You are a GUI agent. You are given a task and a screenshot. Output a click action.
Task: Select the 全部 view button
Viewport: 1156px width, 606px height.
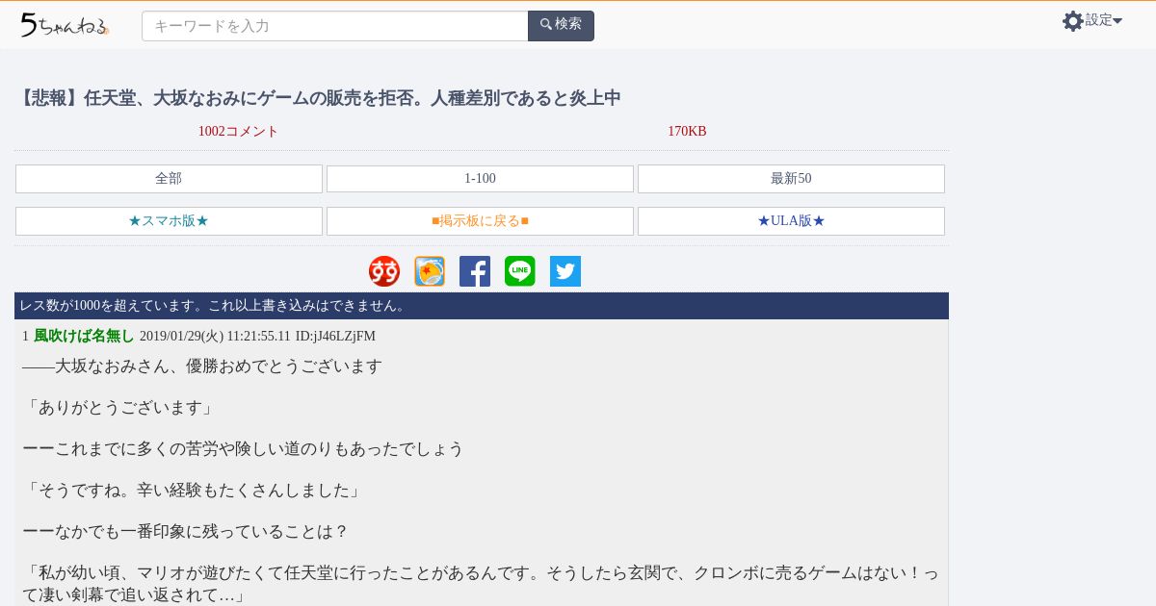[x=169, y=179]
